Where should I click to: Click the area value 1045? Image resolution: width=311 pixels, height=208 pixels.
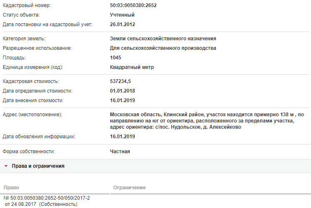[116, 58]
